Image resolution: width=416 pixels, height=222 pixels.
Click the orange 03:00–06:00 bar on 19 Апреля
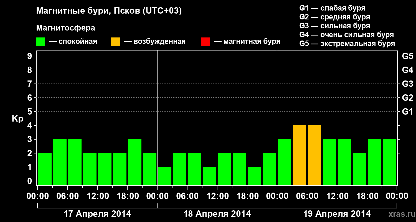tap(300, 155)
